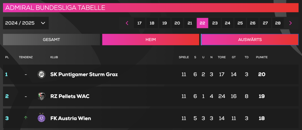Select matchday 24

pos(227,23)
